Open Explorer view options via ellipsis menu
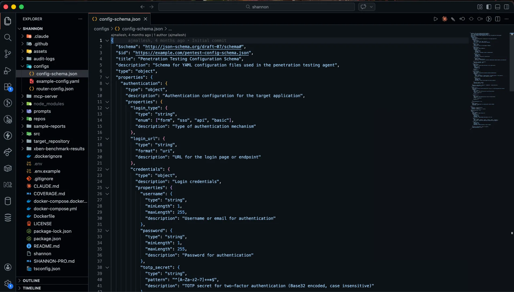 point(80,19)
